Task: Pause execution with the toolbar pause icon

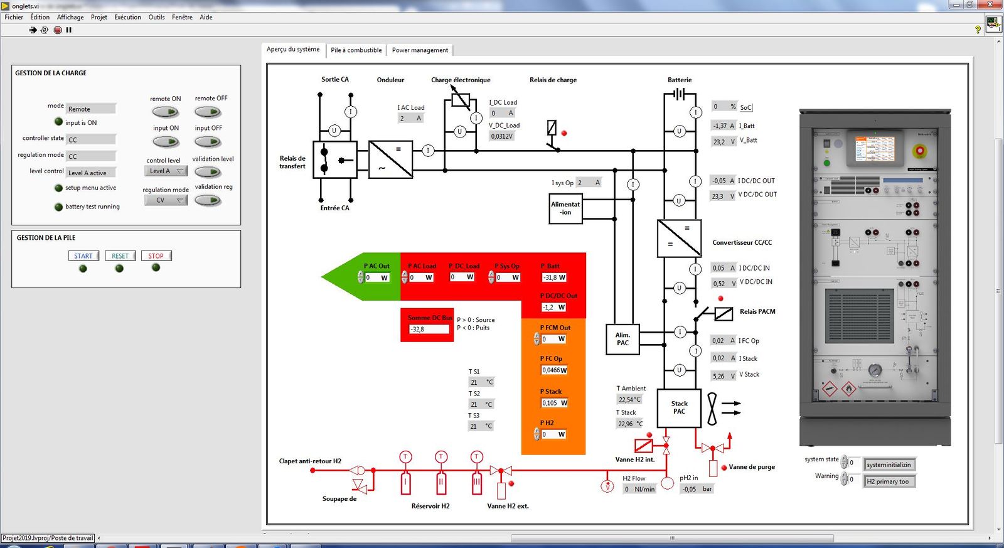Action: click(69, 30)
